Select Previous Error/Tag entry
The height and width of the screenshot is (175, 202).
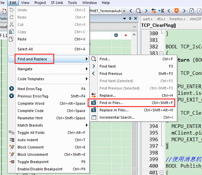[48, 96]
